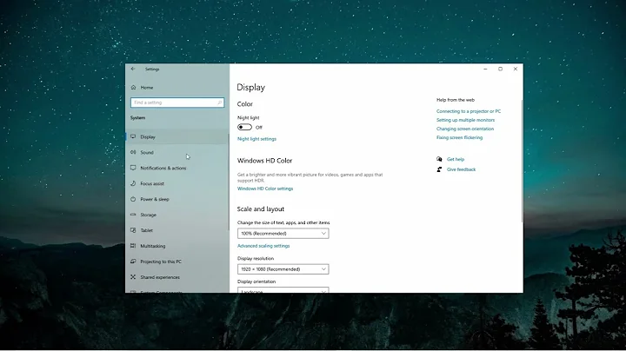The height and width of the screenshot is (351, 626).
Task: Click the Projecting to this PC icon
Action: coord(133,262)
